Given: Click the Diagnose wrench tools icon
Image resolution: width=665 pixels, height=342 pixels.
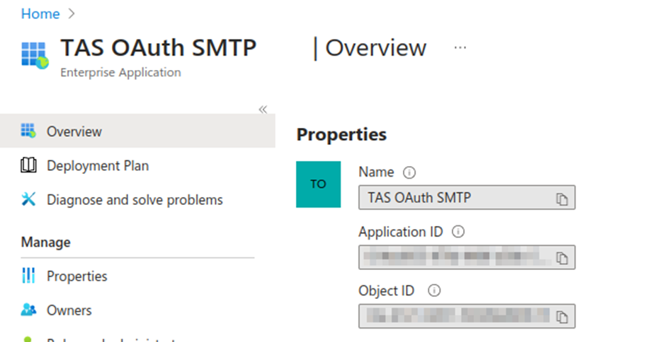Looking at the screenshot, I should point(28,200).
